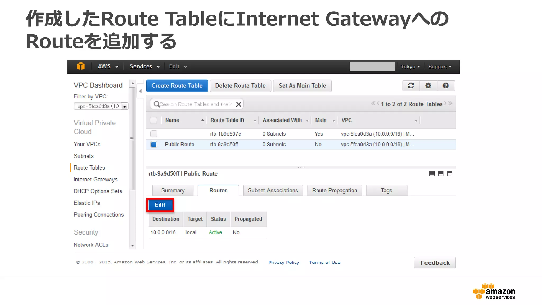Click the Destination column header

click(166, 219)
